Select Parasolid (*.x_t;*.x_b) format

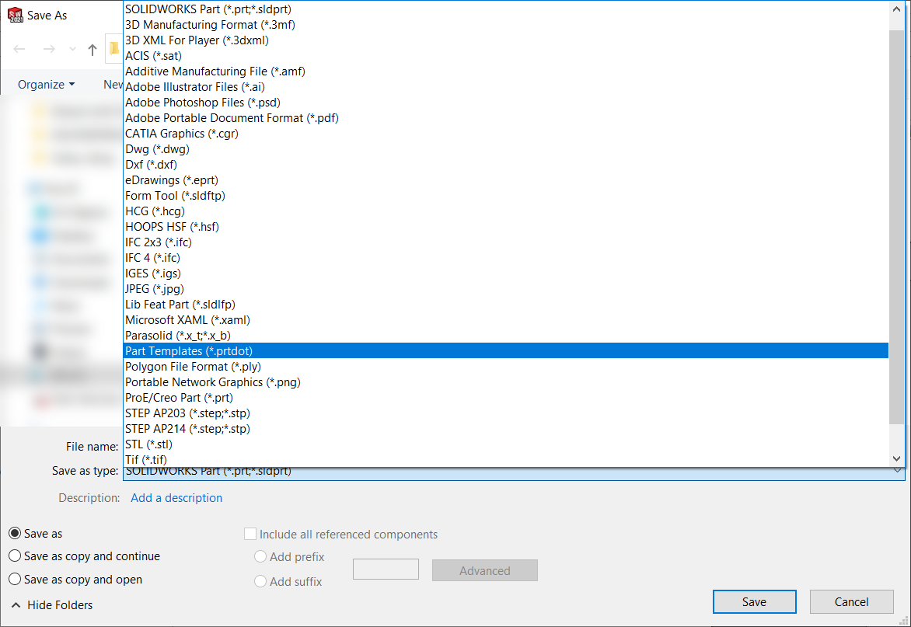(x=178, y=336)
